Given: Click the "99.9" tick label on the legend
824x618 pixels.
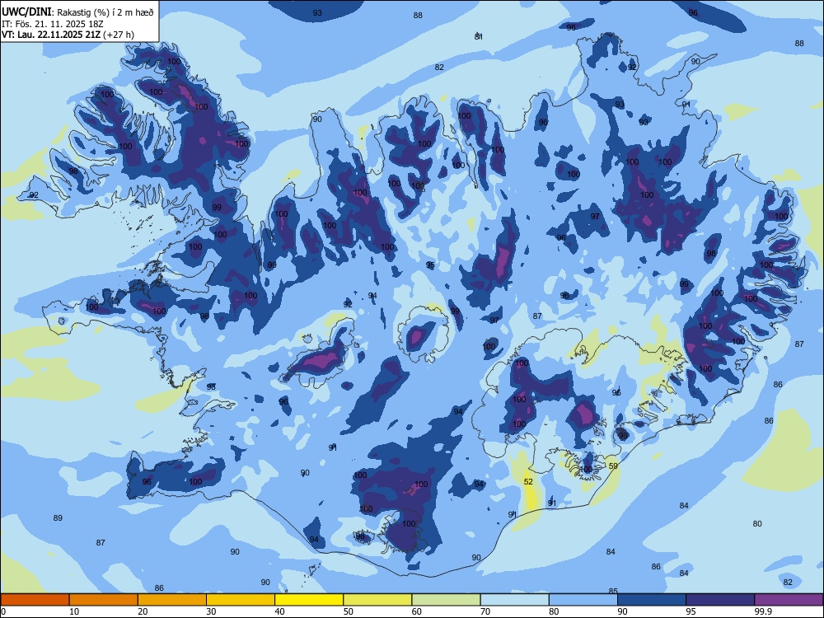Looking at the screenshot, I should 763,611.
